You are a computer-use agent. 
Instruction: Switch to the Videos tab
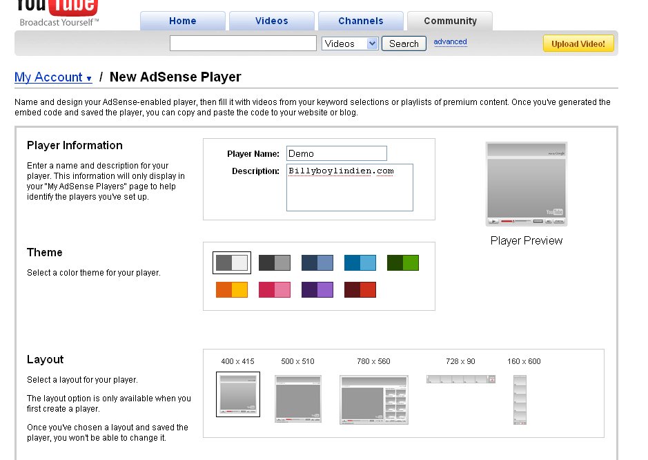(x=271, y=21)
